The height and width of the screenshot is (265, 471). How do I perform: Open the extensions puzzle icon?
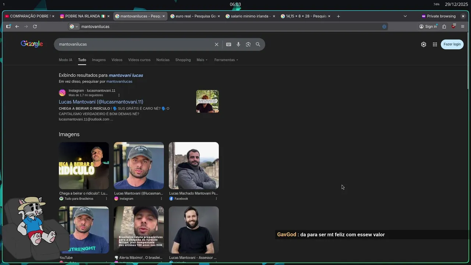click(444, 26)
